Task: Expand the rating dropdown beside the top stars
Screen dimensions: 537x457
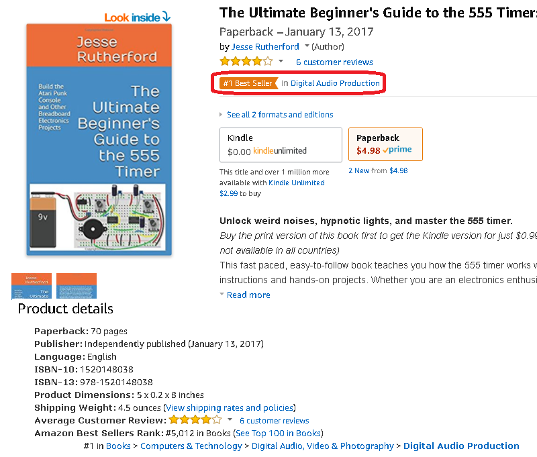Action: [x=281, y=61]
